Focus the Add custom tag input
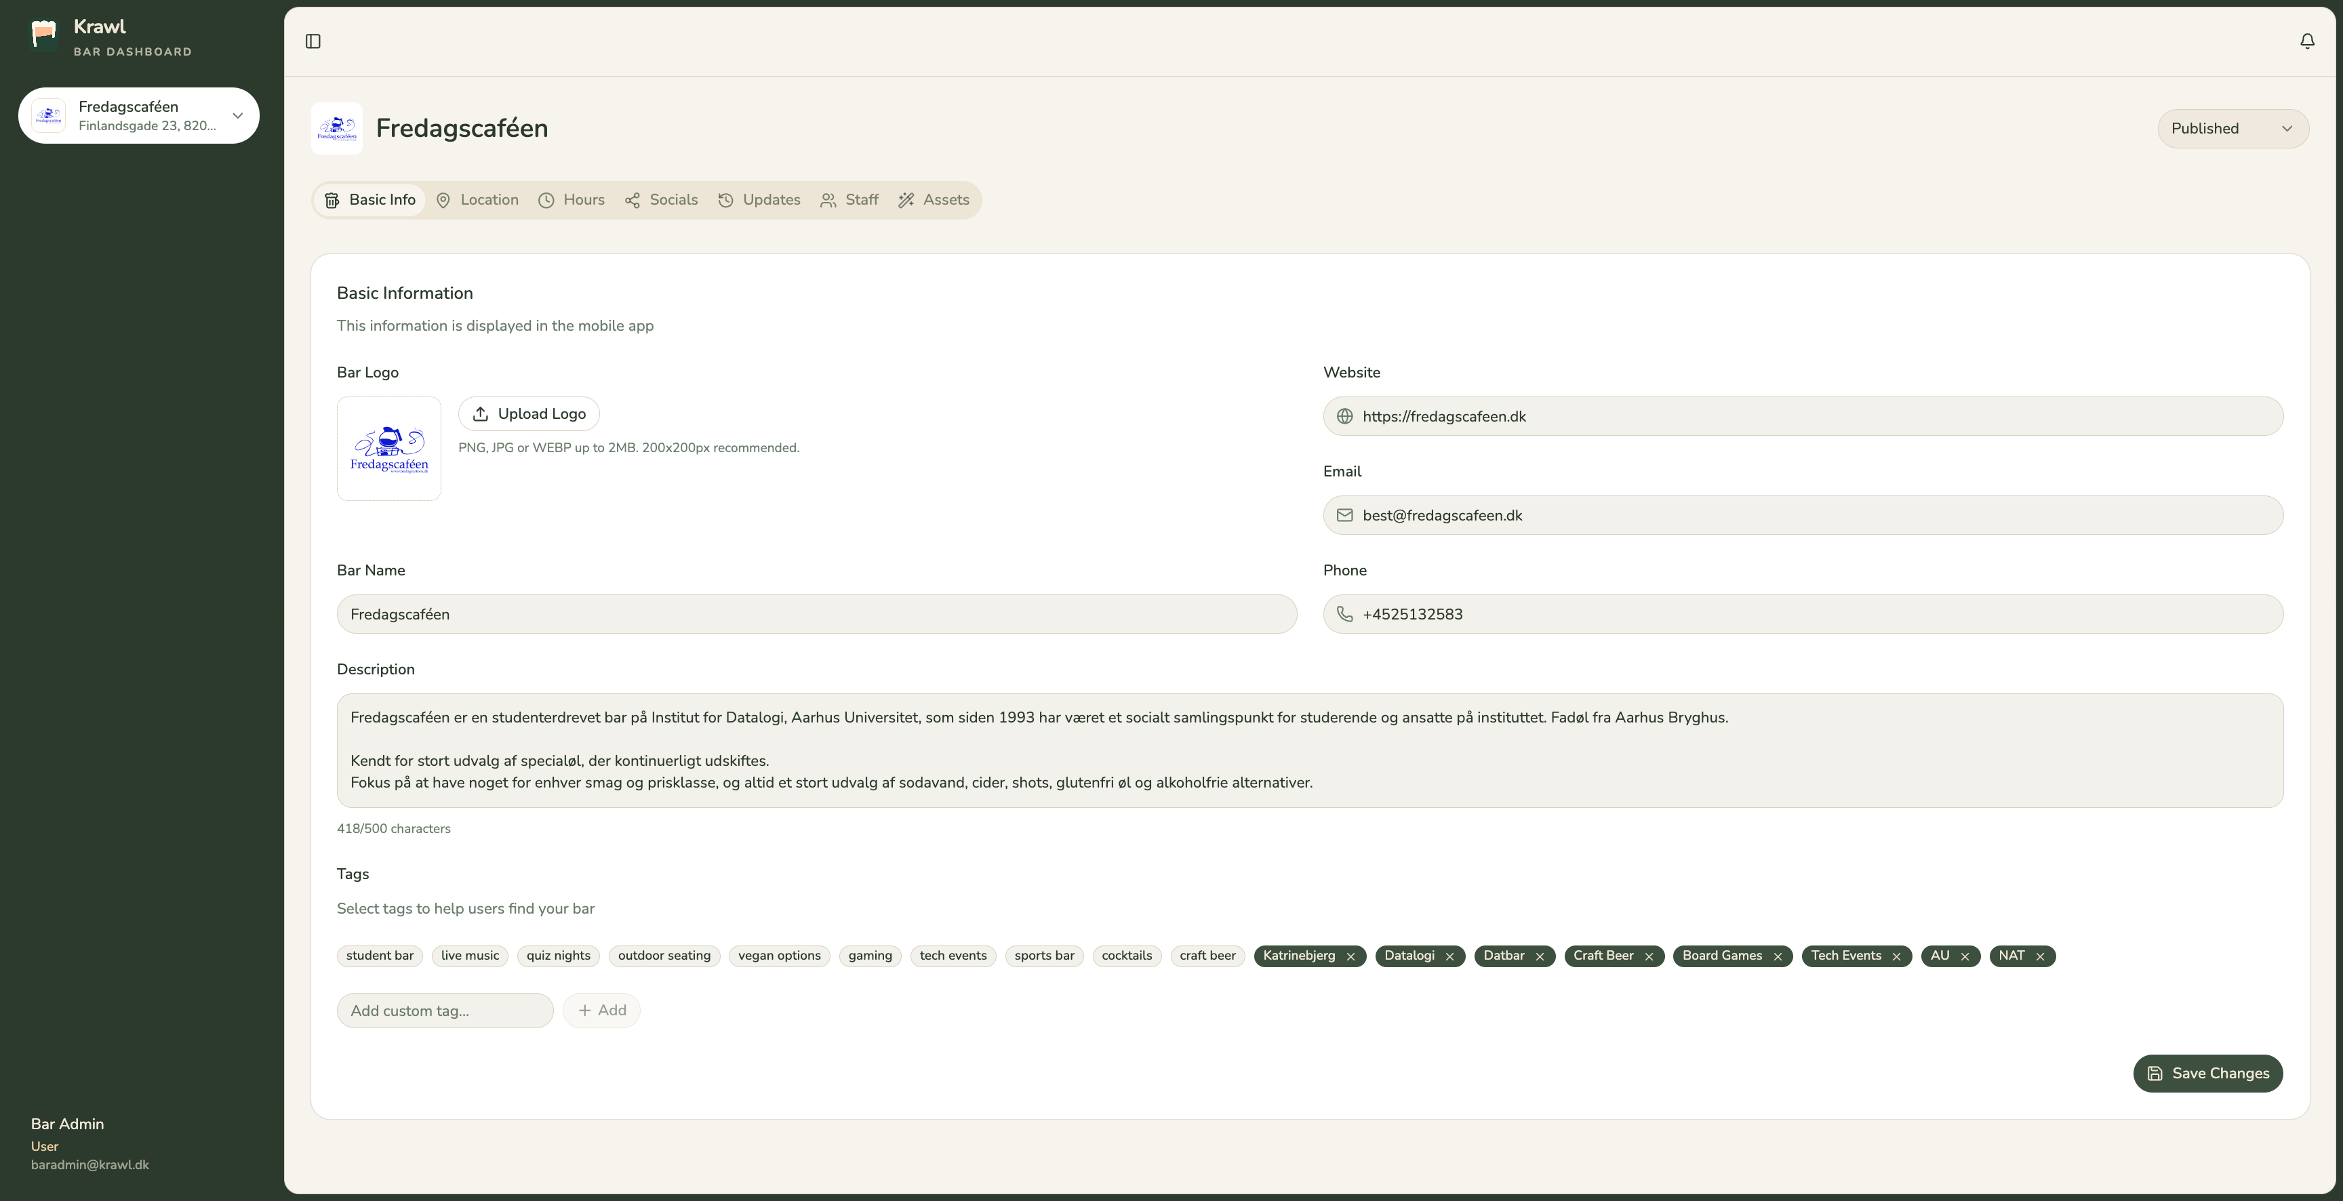 click(445, 1010)
